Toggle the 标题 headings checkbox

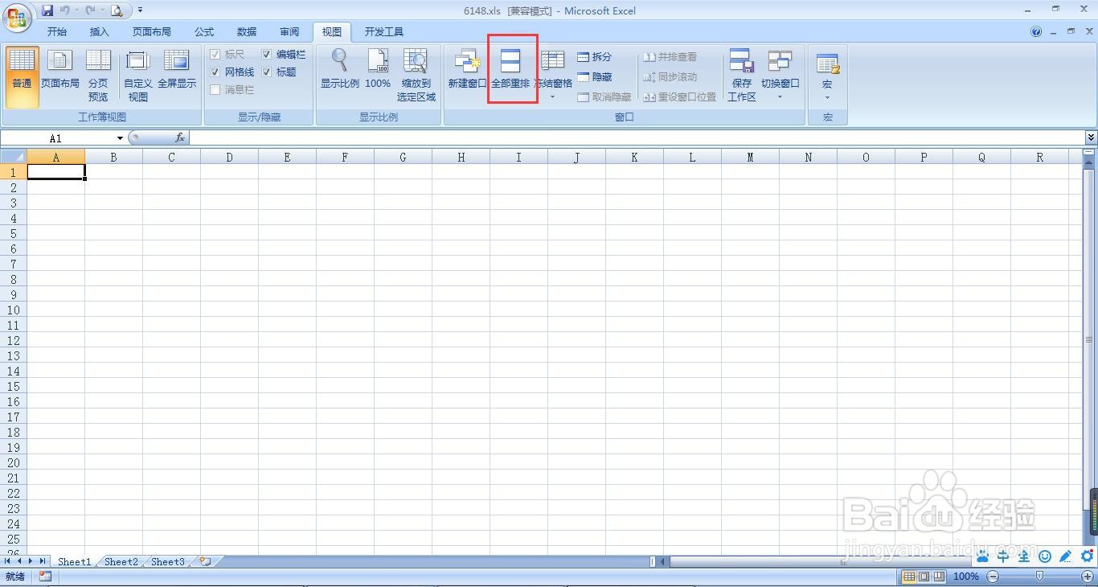[267, 72]
